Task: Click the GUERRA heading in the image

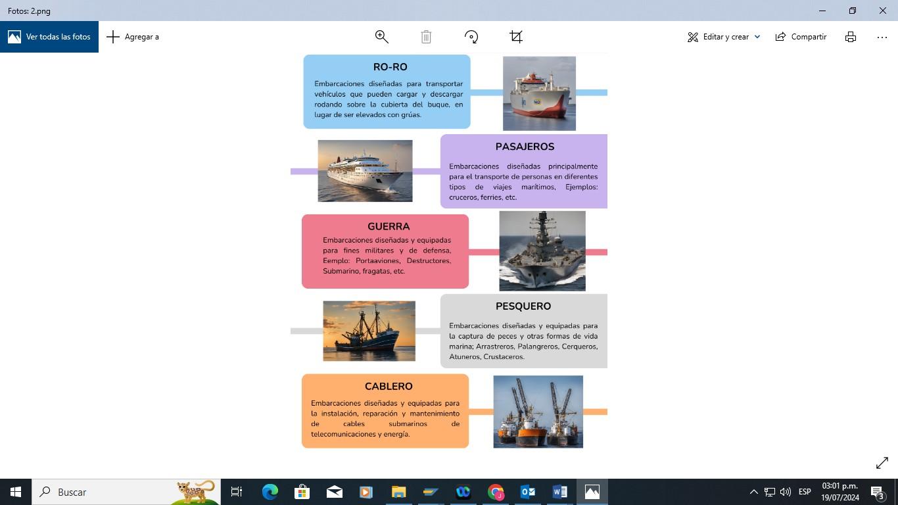Action: [x=389, y=226]
